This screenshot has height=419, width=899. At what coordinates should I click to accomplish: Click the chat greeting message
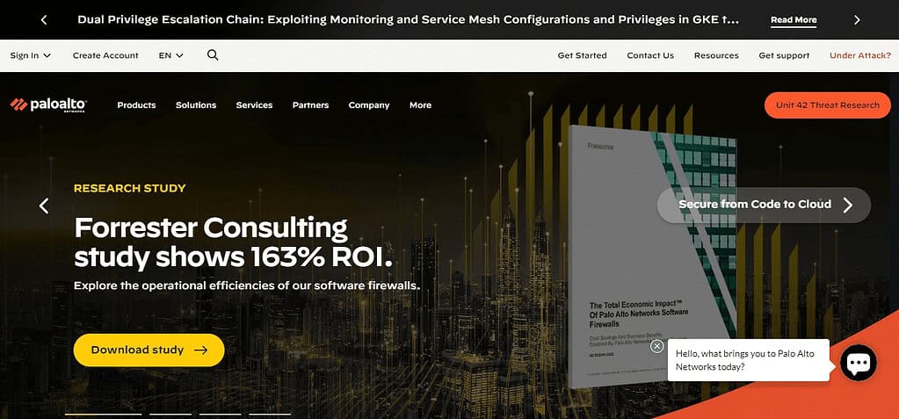(748, 360)
